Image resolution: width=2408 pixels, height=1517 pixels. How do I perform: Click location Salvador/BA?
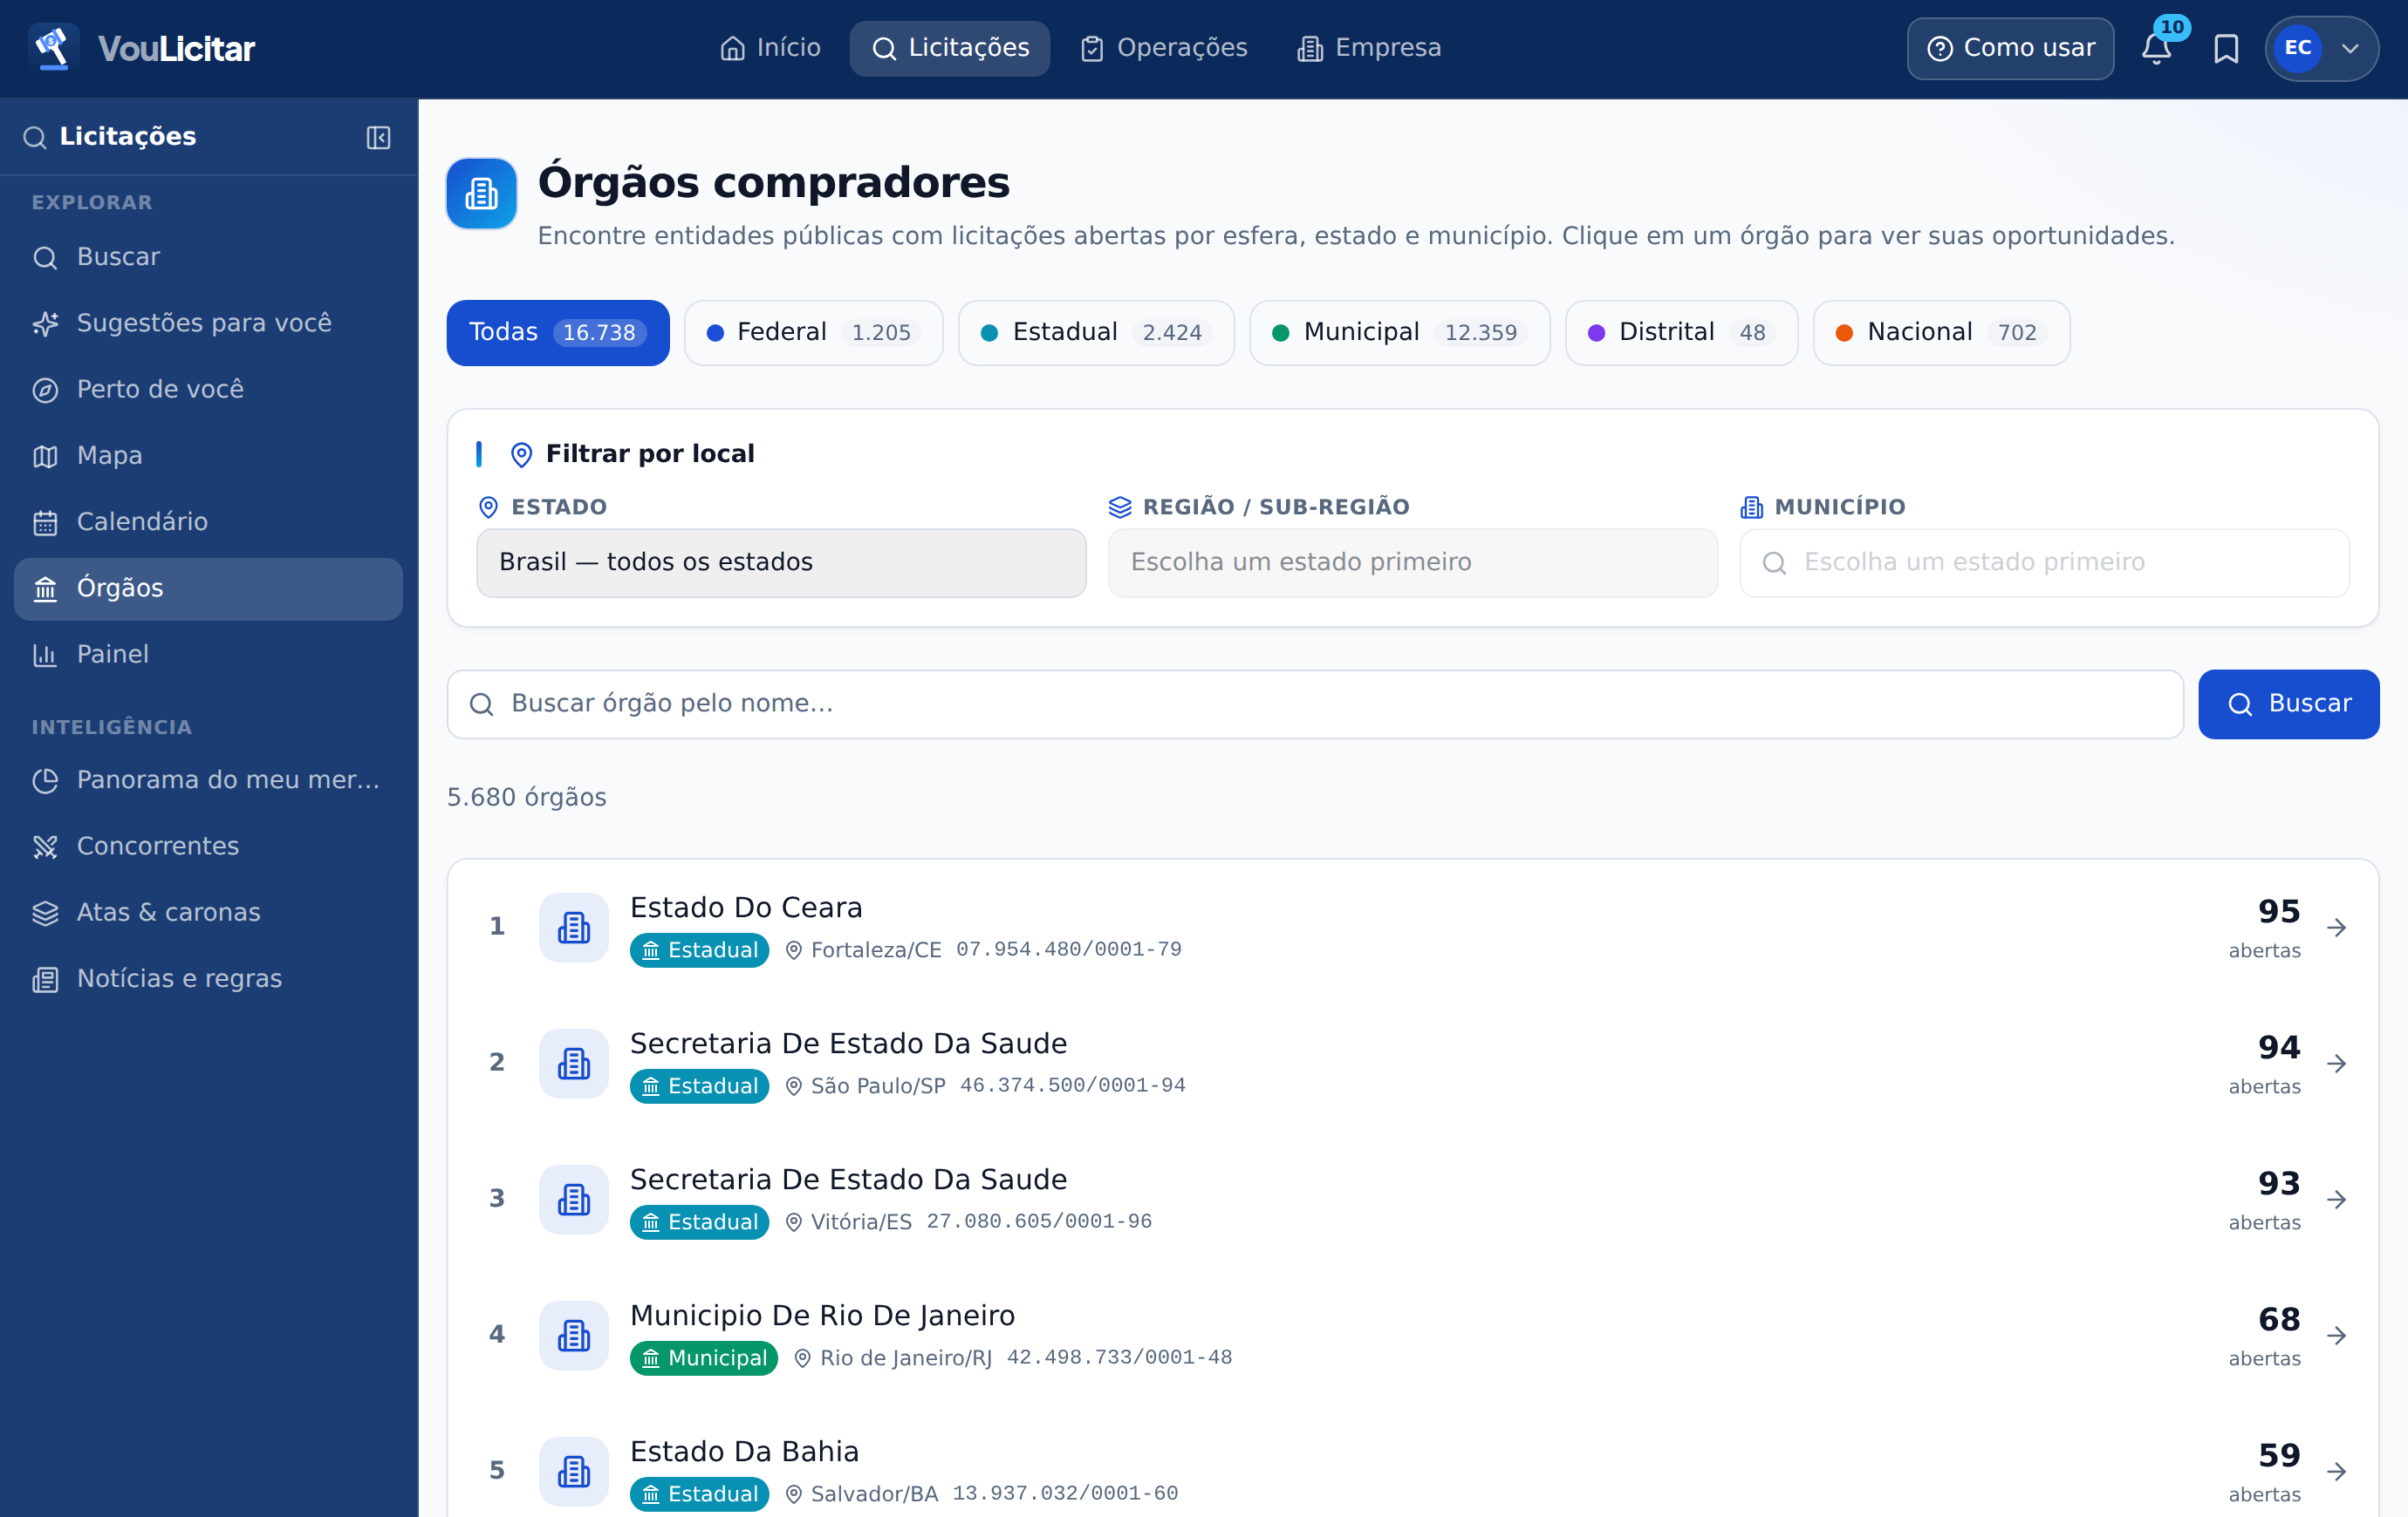pos(862,1493)
